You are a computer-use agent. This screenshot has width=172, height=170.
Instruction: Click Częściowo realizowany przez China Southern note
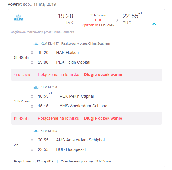click(x=42, y=32)
